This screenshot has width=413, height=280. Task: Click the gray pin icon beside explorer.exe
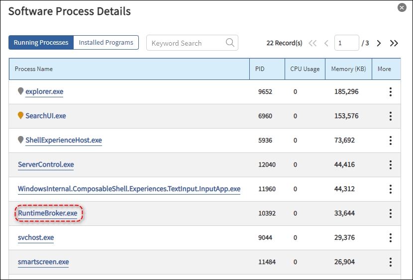(20, 91)
